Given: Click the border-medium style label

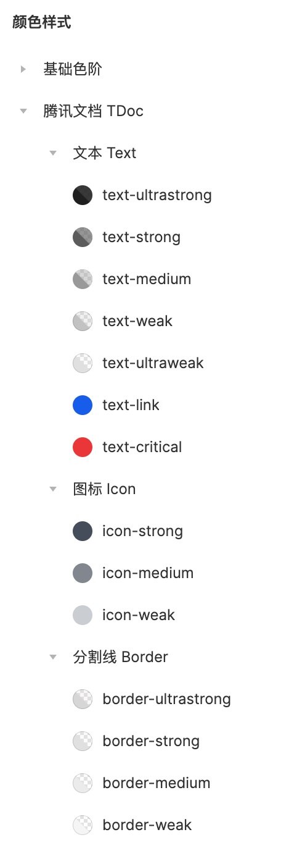Looking at the screenshot, I should click(x=157, y=783).
